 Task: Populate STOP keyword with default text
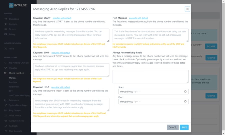coord(61,53)
